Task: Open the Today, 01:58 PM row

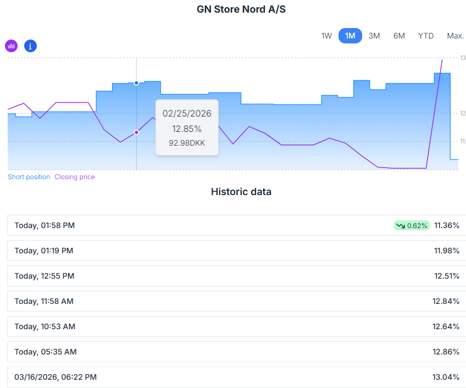Action: click(236, 225)
